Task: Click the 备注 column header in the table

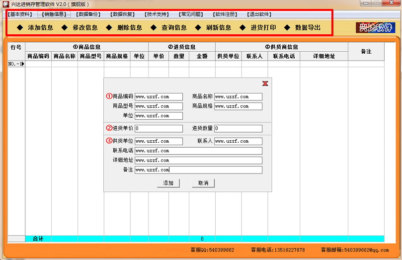Action: coord(366,52)
